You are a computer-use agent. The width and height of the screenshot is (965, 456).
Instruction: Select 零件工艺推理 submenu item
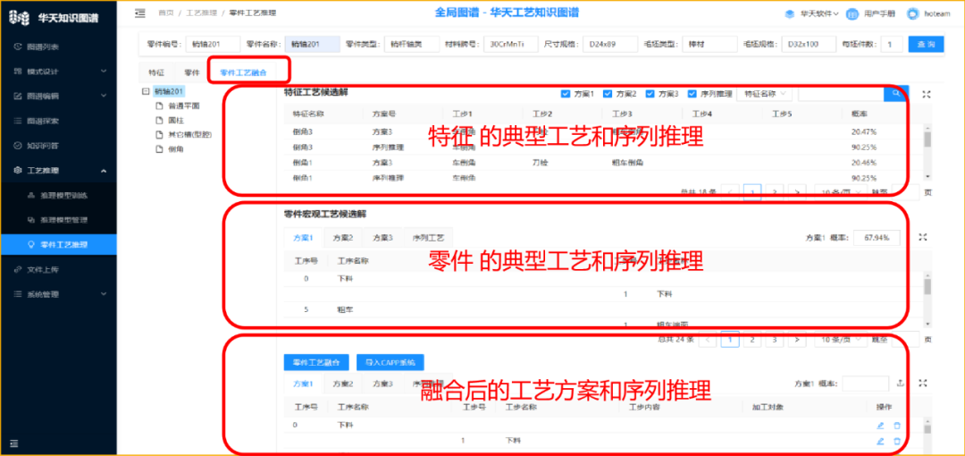point(58,245)
